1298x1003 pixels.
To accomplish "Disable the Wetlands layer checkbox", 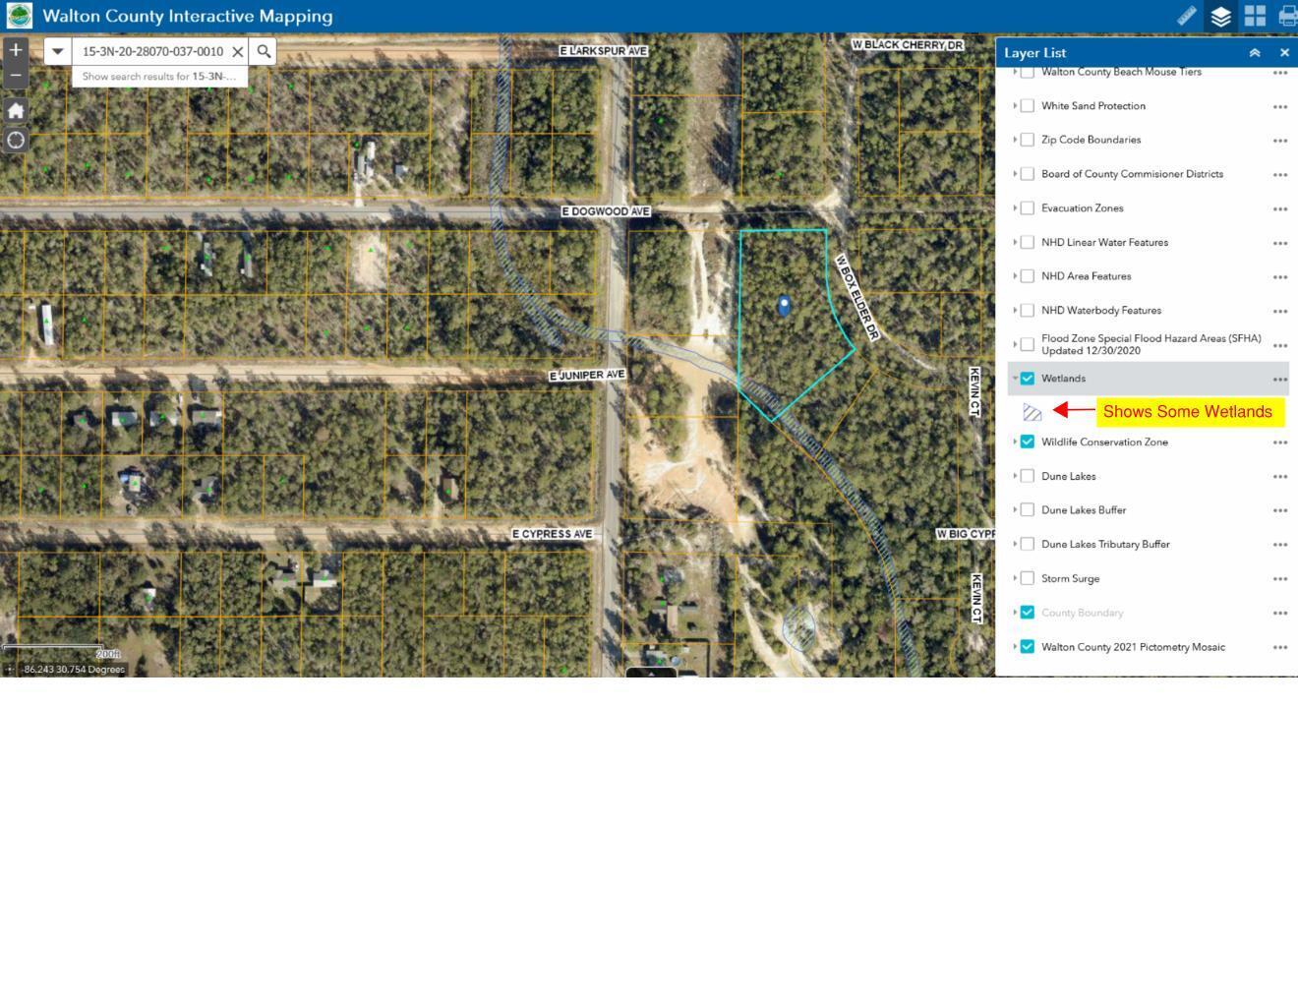I will (1028, 378).
